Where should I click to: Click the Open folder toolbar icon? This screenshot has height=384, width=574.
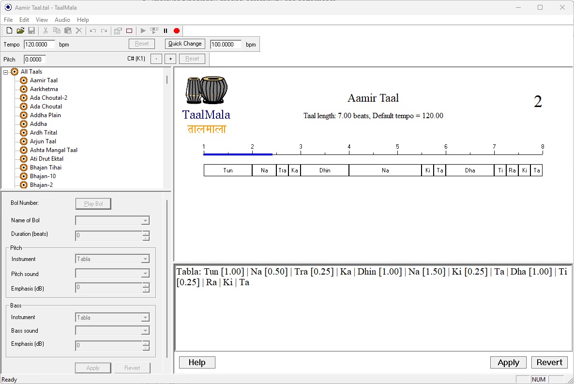coord(20,31)
